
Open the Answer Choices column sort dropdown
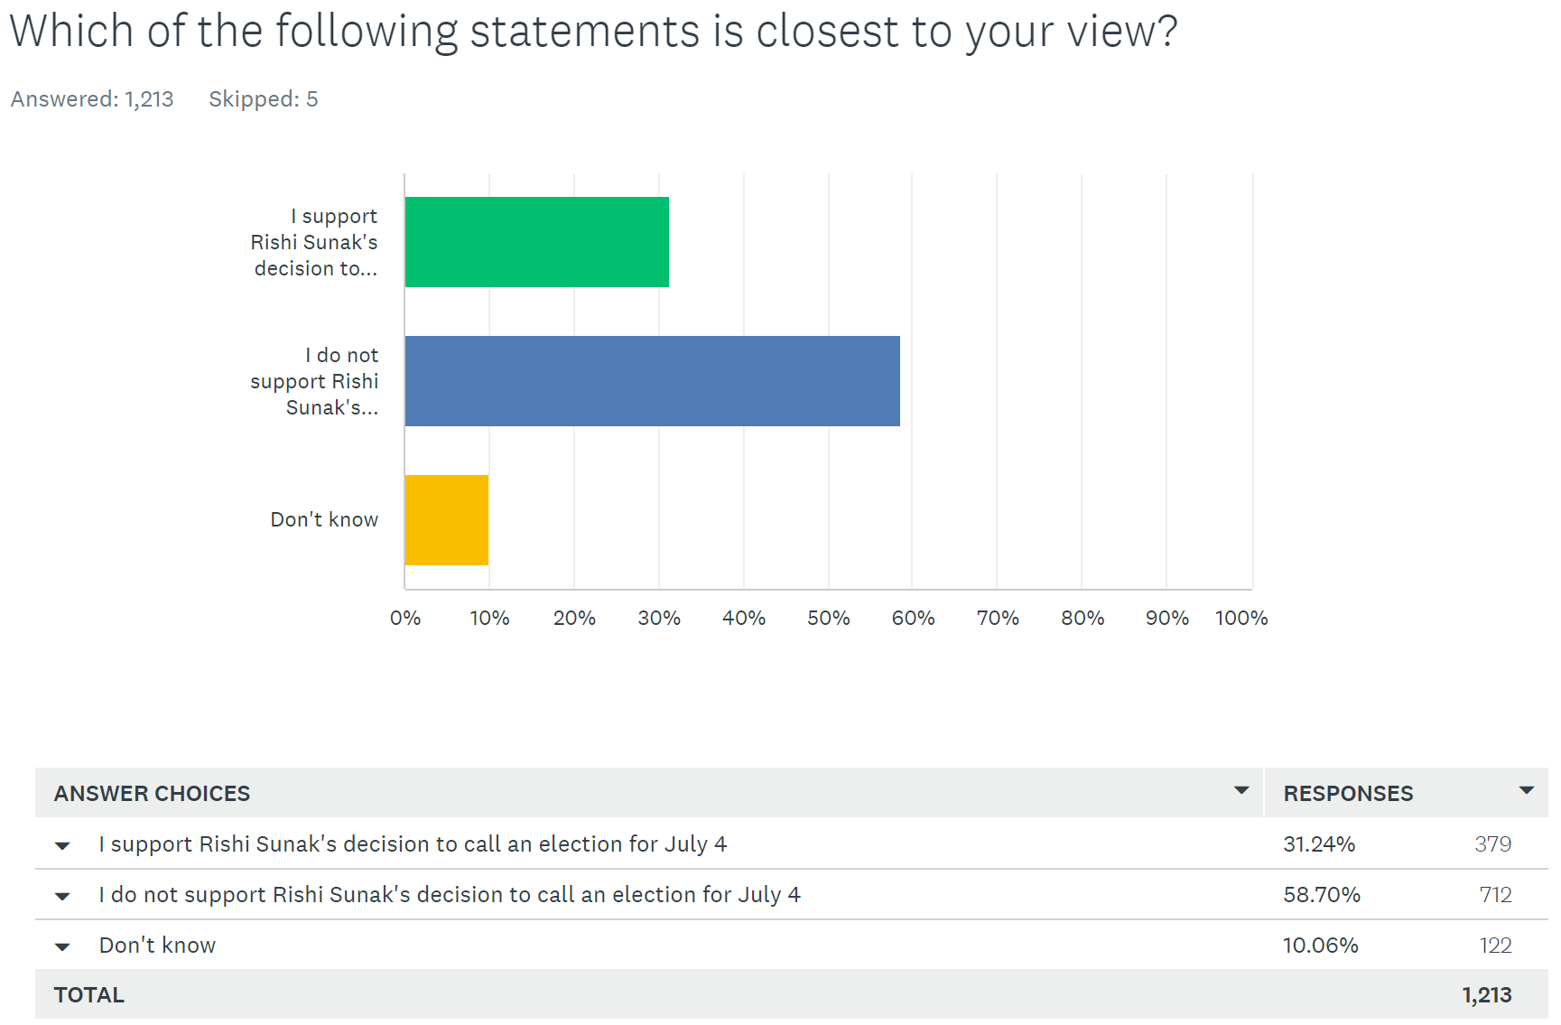1241,791
